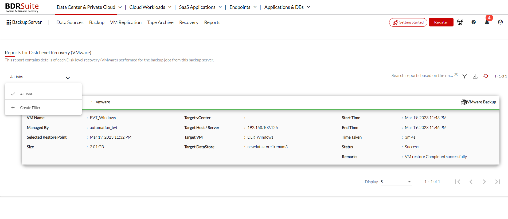The width and height of the screenshot is (508, 219).
Task: Open notifications bell with 4 badge
Action: 487,22
